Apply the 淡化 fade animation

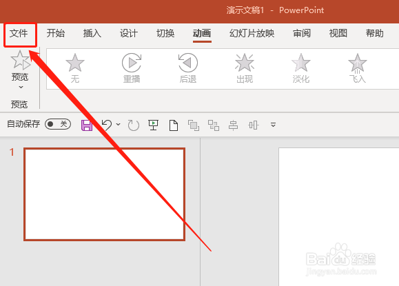(x=301, y=68)
